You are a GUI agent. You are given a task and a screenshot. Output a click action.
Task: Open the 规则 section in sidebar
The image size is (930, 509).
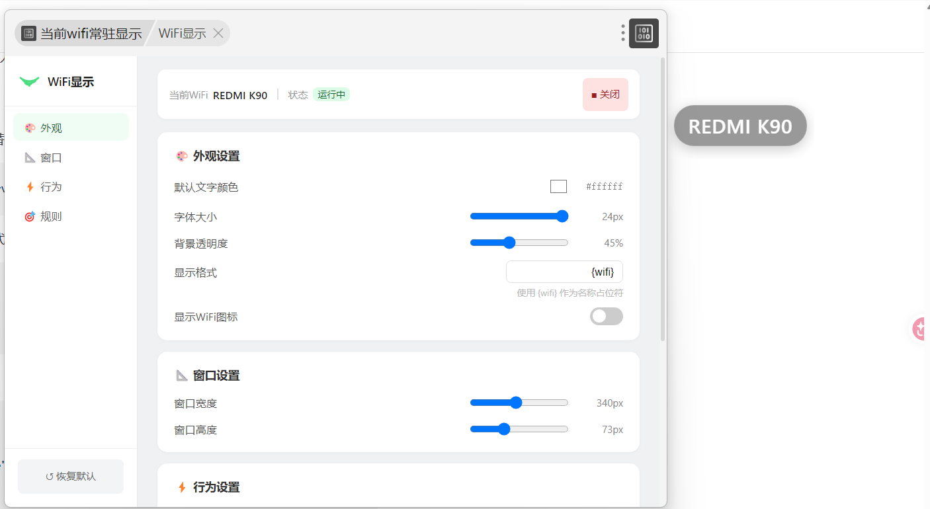[71, 216]
